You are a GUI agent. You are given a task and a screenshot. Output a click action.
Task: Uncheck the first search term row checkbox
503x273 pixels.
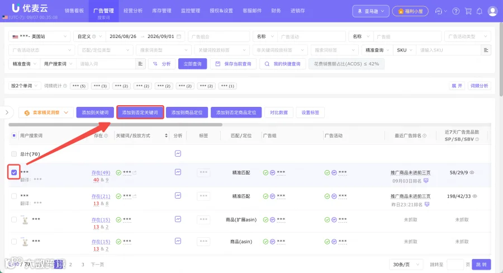pyautogui.click(x=14, y=172)
